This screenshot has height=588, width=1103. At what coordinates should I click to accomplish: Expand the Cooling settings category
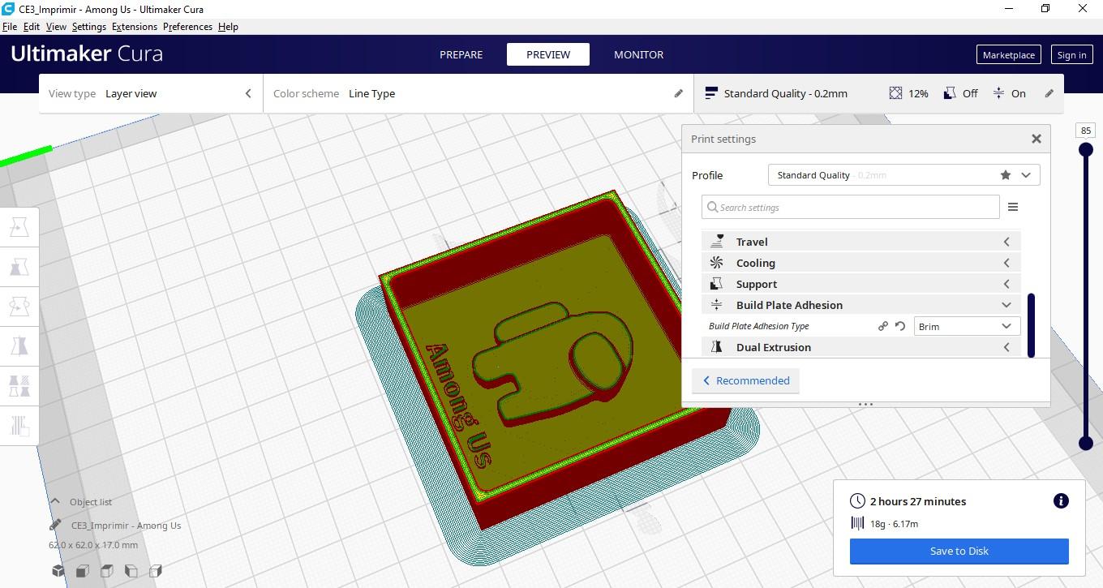(x=861, y=263)
